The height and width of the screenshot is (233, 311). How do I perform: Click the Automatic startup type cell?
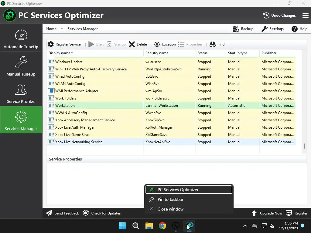(243, 106)
